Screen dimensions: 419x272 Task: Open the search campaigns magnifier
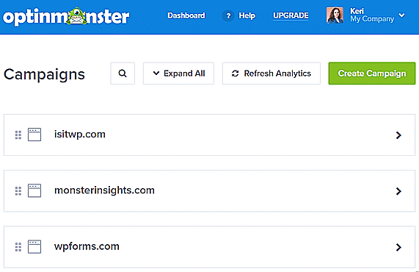click(x=123, y=74)
